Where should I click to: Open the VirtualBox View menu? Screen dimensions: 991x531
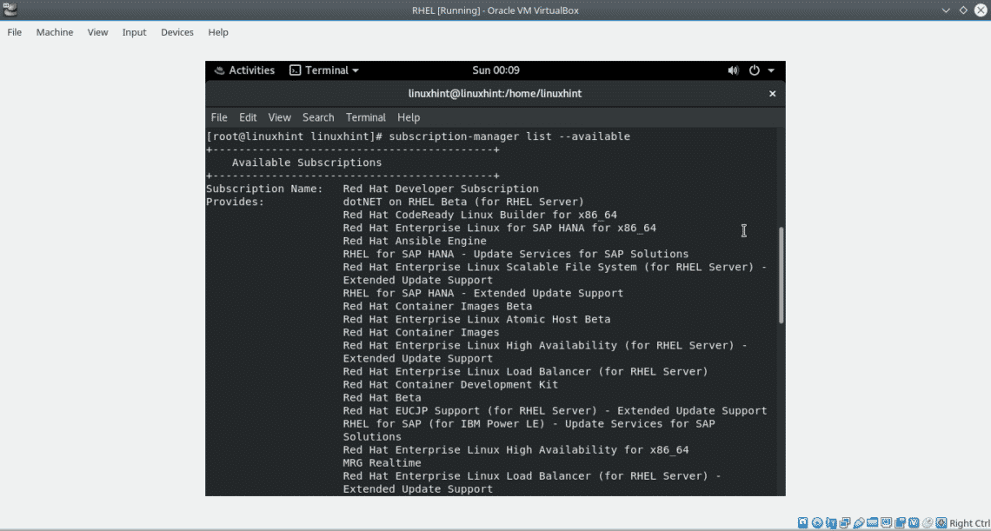pos(98,32)
